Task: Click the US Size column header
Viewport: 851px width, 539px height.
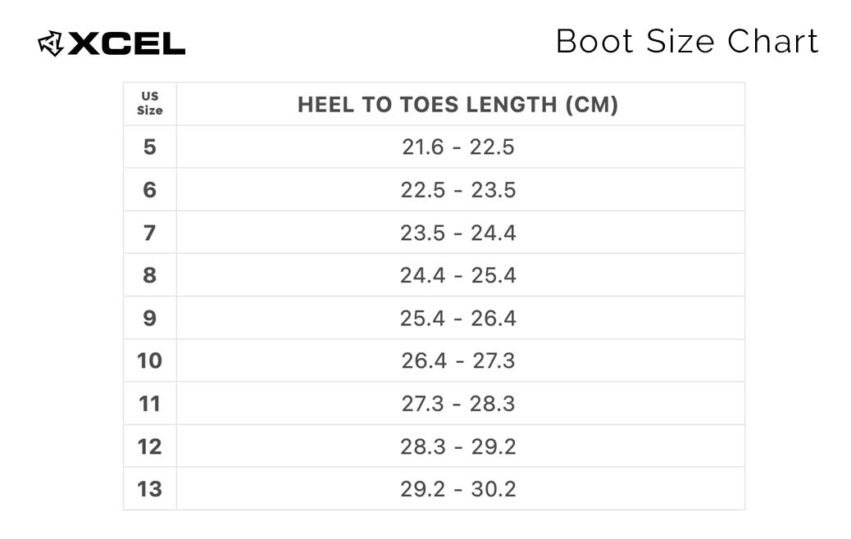Action: [x=150, y=103]
